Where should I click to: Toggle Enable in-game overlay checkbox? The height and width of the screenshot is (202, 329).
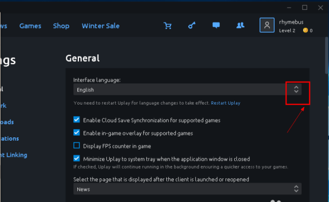[77, 132]
